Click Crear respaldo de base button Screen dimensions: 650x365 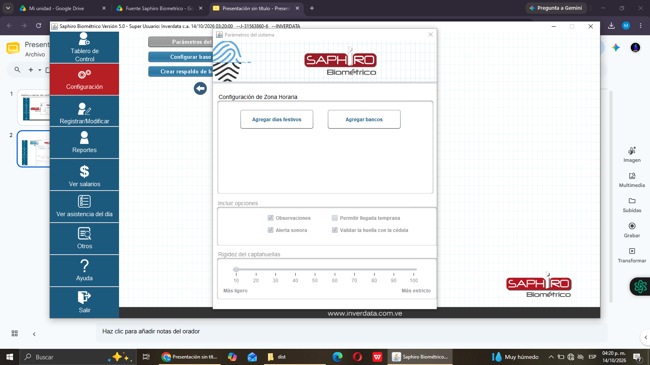pos(181,72)
